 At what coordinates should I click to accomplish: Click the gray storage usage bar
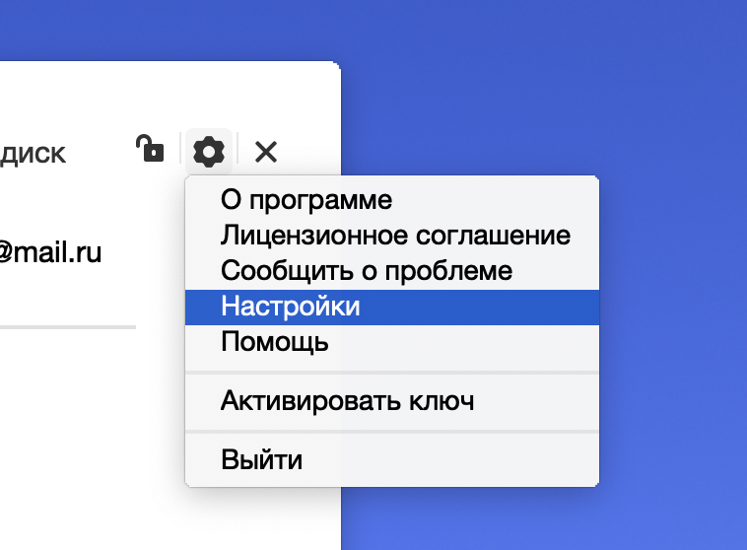pyautogui.click(x=68, y=327)
